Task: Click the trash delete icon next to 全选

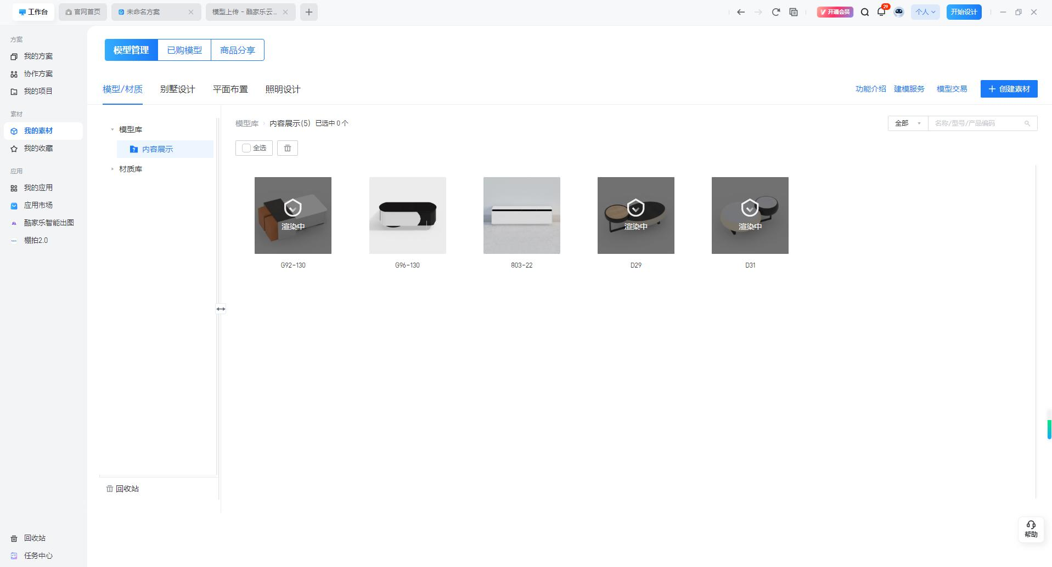Action: click(x=288, y=148)
